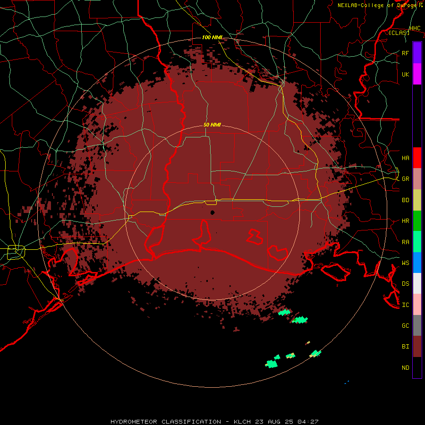Click the 'WS' legend label
This screenshot has width=425, height=425.
405,263
